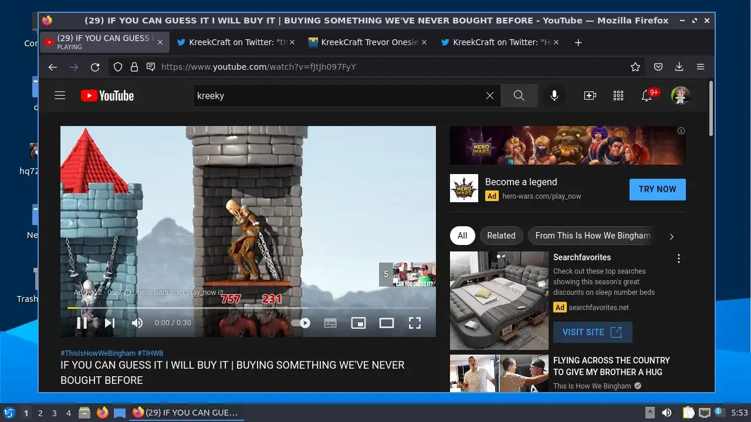Click the Hero Wars banner info icon
The width and height of the screenshot is (751, 422).
tap(681, 131)
